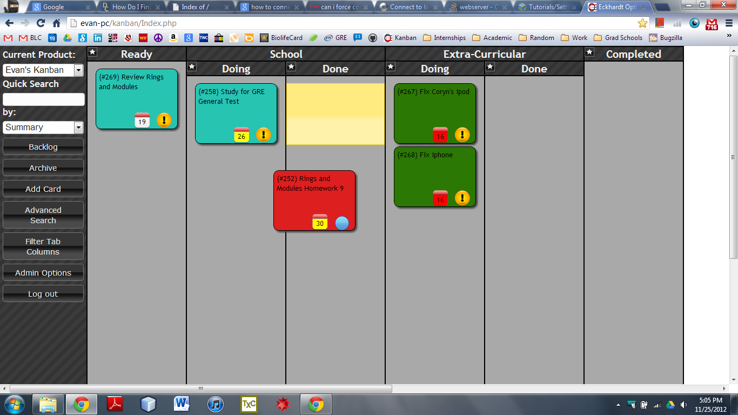Open Microsoft Word from the taskbar
This screenshot has height=415, width=738.
[x=182, y=404]
